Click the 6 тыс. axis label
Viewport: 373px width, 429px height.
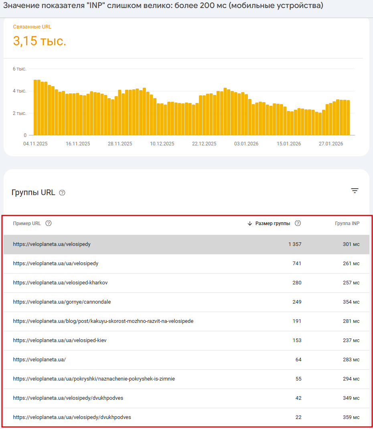pyautogui.click(x=19, y=69)
